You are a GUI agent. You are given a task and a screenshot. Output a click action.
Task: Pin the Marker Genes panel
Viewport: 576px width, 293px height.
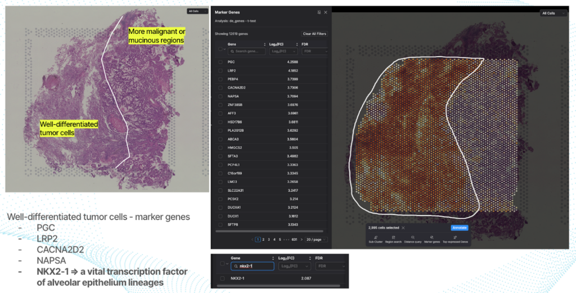tap(319, 12)
